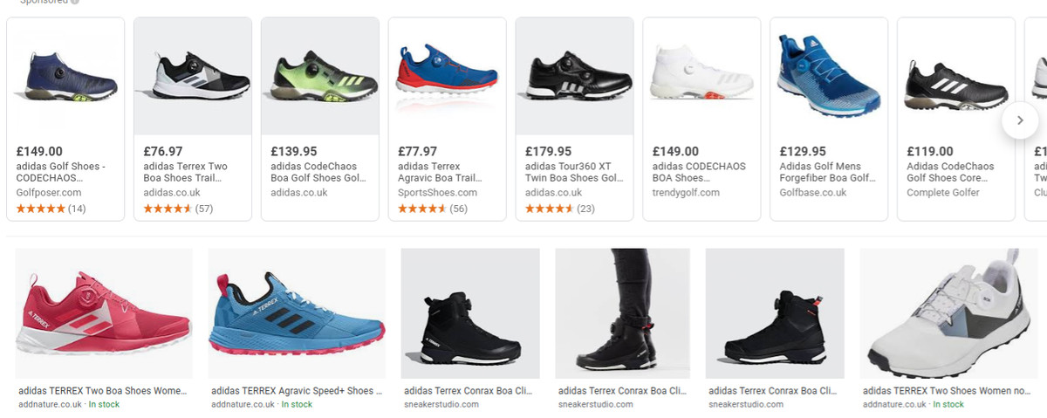
Task: Select black Tour360 XT Twin Boa thumbnail
Action: (574, 77)
